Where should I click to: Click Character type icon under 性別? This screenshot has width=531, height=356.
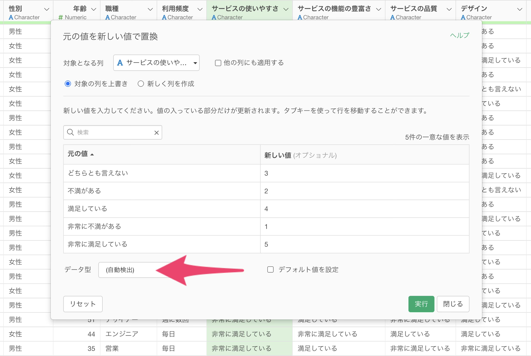[x=11, y=17]
